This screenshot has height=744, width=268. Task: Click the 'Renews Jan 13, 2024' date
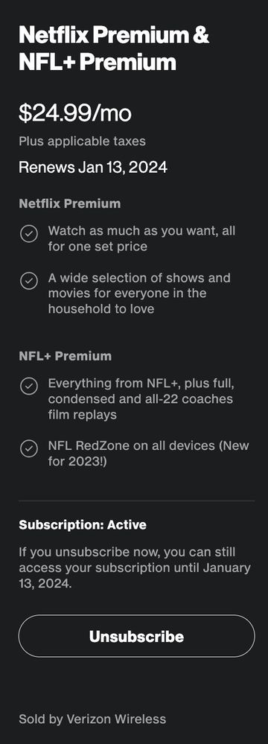click(93, 167)
